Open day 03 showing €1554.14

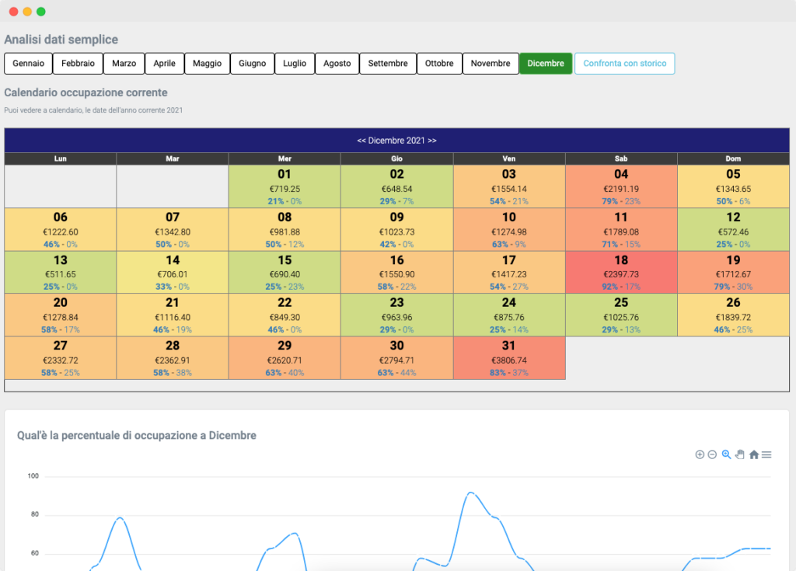[x=508, y=186]
